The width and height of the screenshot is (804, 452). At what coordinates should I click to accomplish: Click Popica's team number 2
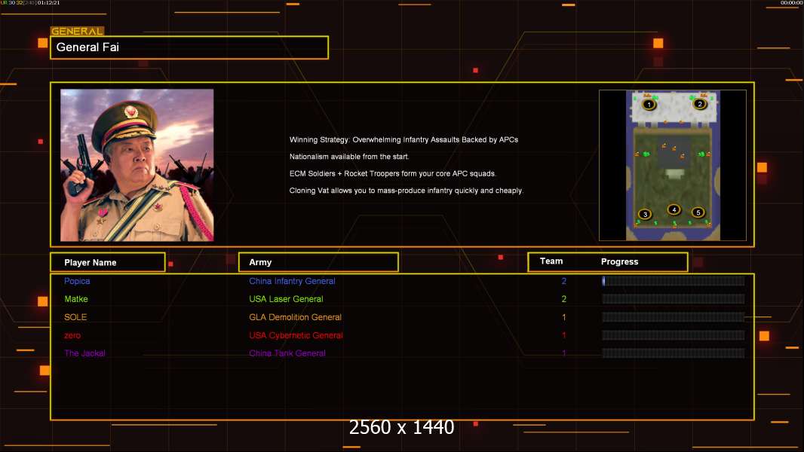(564, 281)
